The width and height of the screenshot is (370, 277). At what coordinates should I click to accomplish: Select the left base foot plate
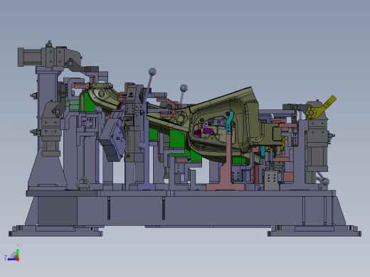55,231
